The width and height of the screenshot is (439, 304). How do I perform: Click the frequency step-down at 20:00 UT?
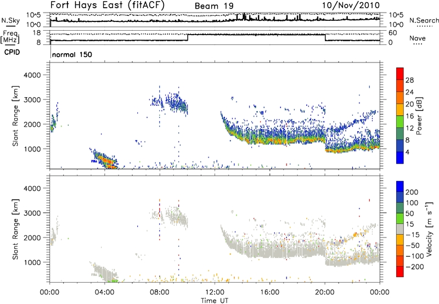tap(325, 37)
